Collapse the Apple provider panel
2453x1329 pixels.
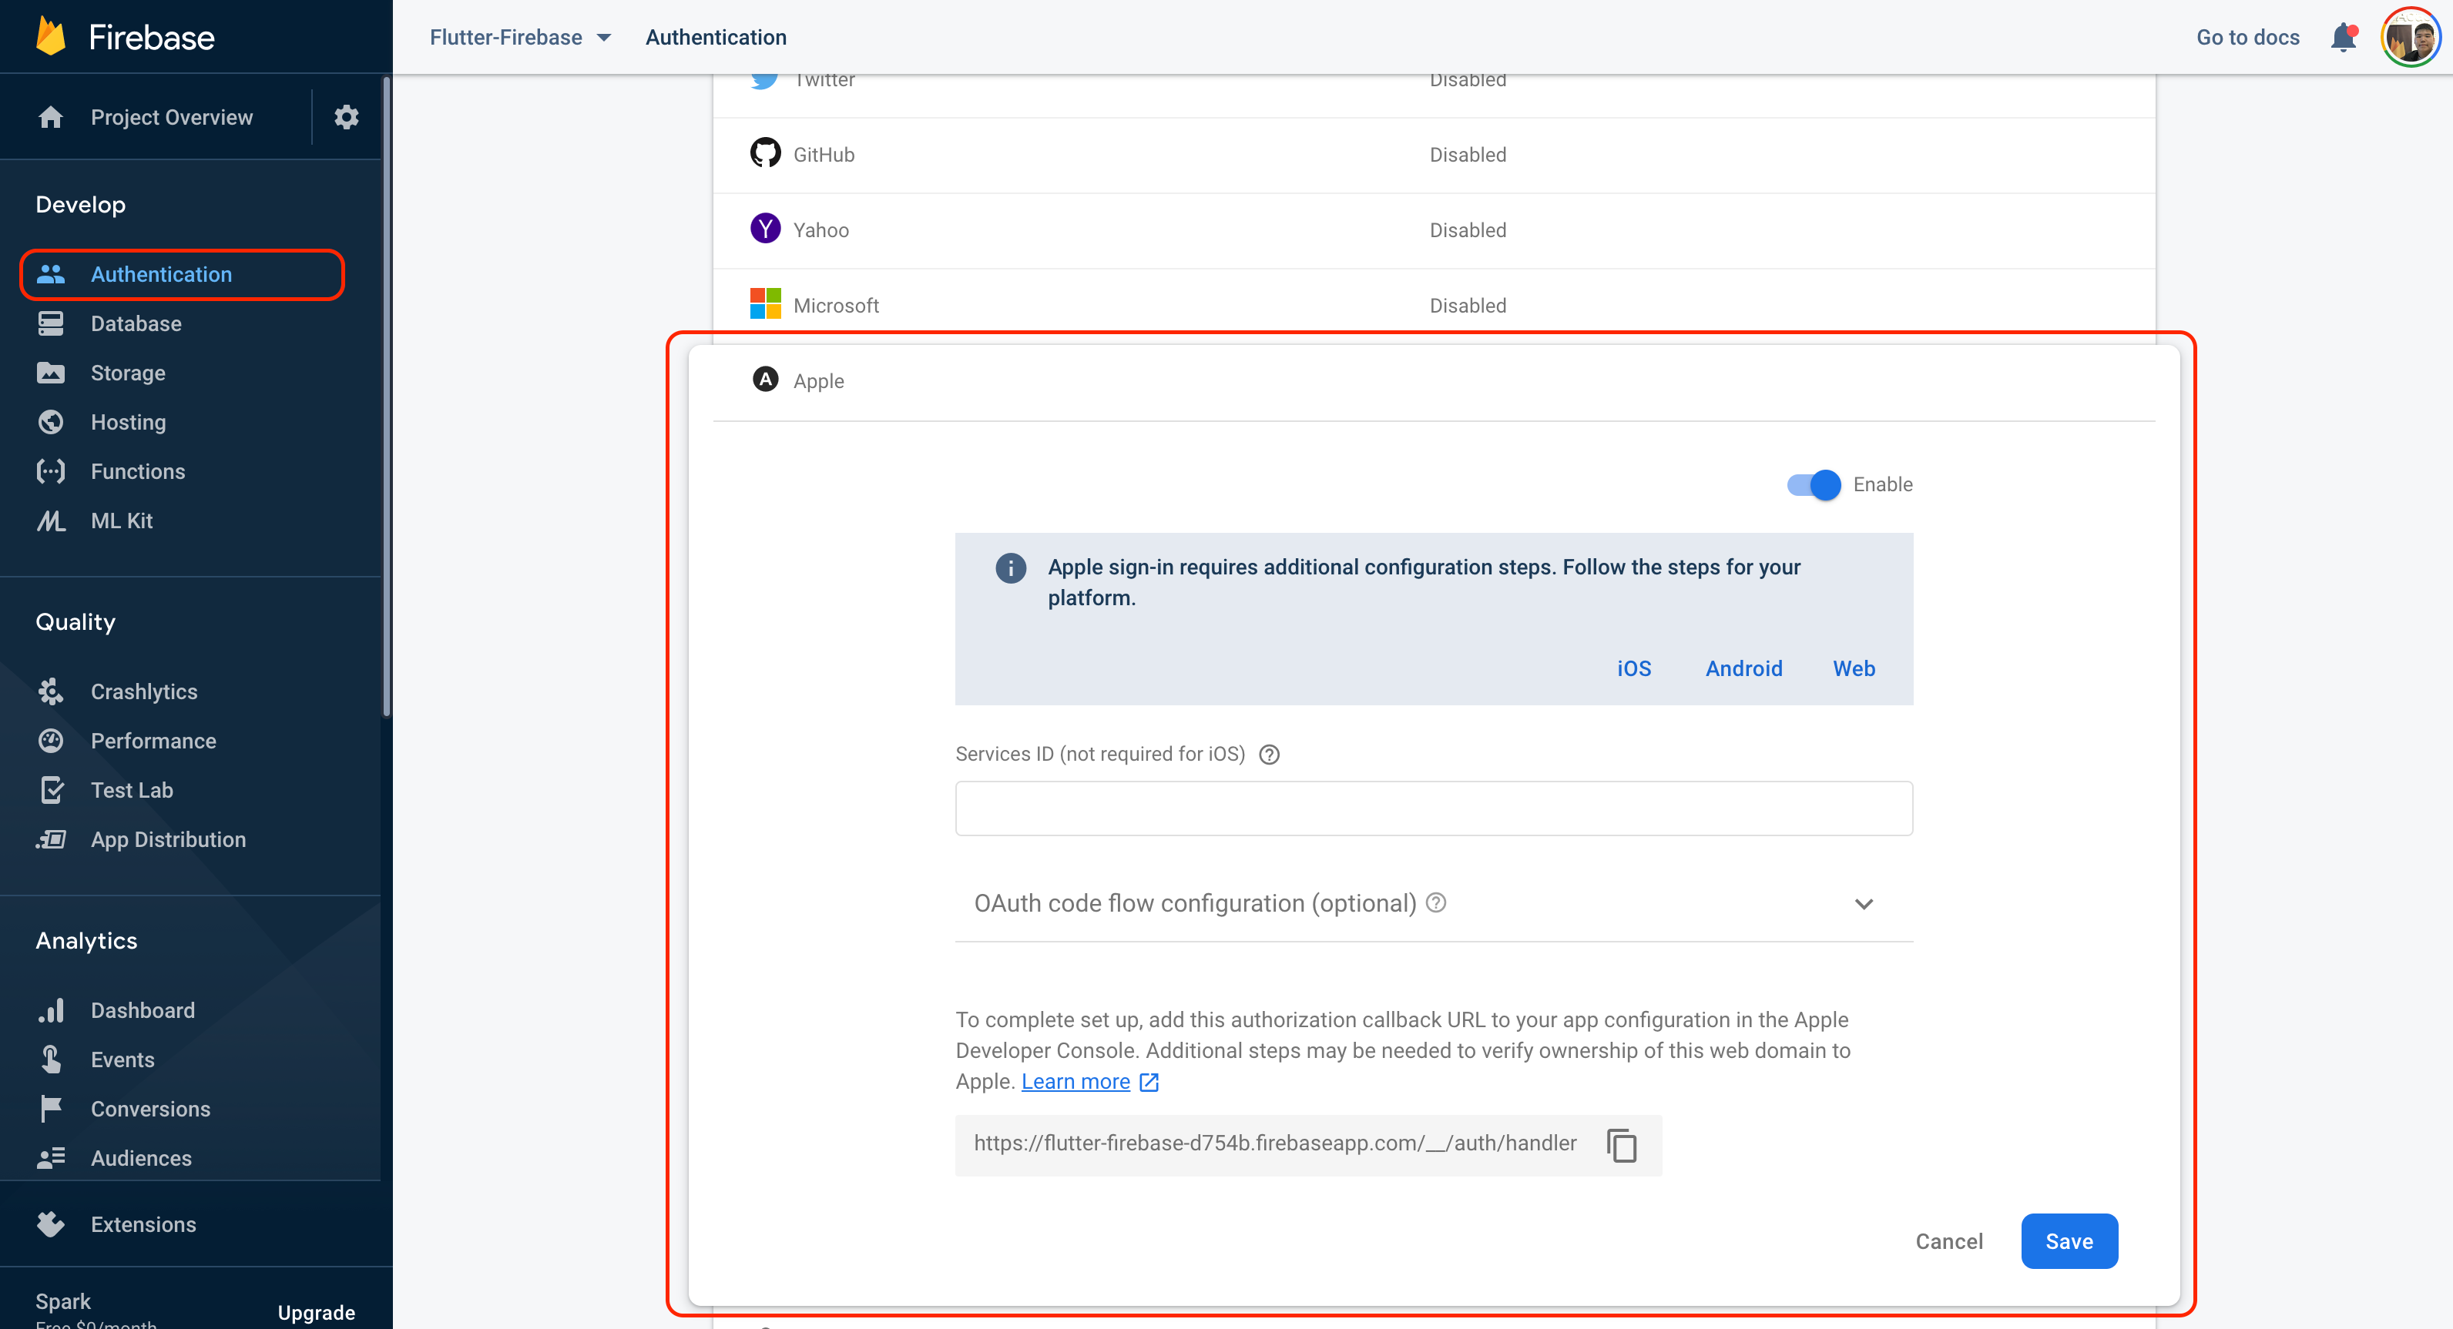[x=818, y=381]
